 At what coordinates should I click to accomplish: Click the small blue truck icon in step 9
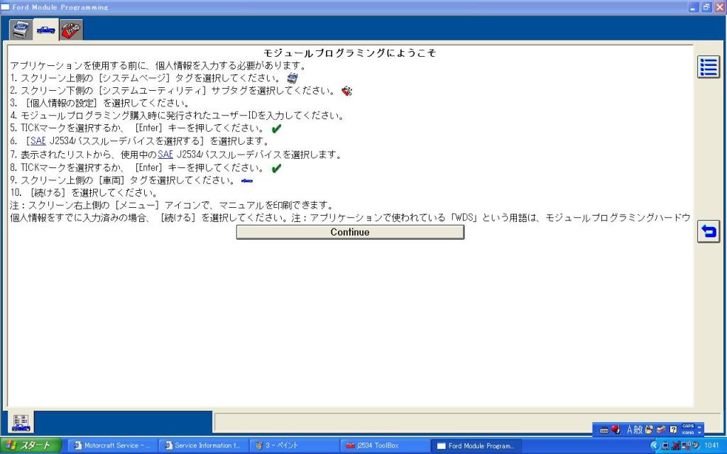(x=247, y=181)
